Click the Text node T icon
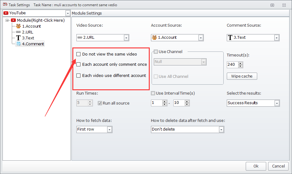 18,38
